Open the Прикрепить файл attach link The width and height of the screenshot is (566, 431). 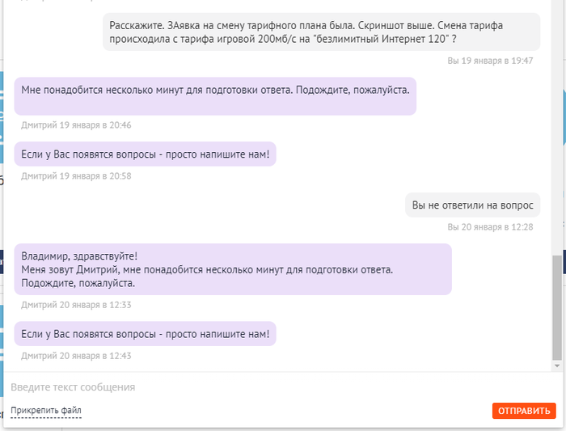point(46,411)
